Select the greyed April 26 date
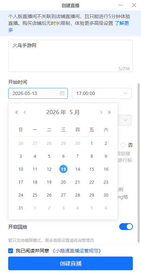The height and width of the screenshot is (278, 141). pos(21,143)
